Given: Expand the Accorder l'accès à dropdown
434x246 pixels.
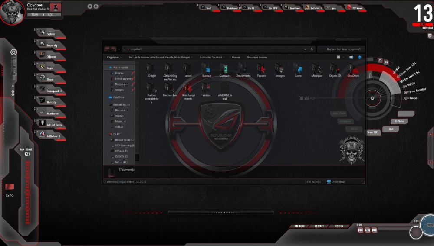Looking at the screenshot, I should (212, 57).
